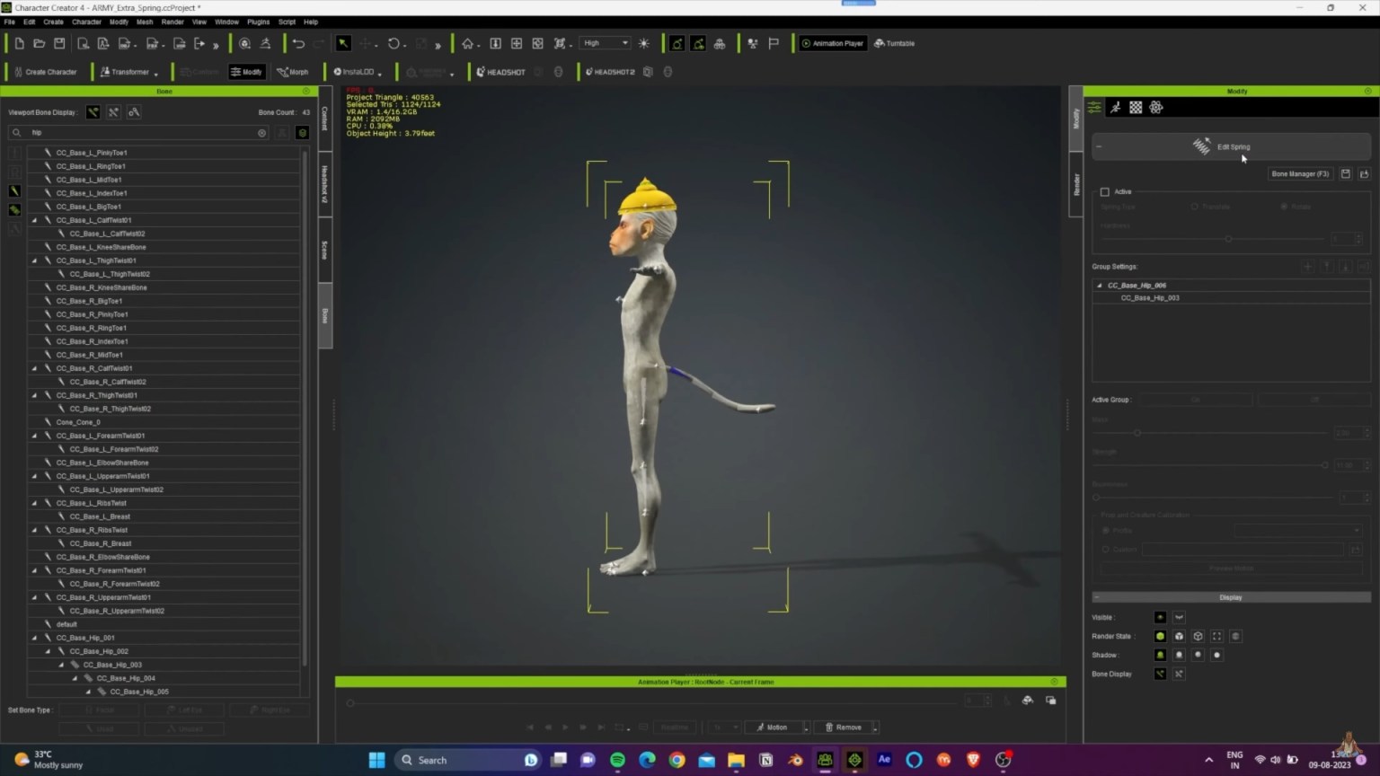Click the Home view icon
The height and width of the screenshot is (776, 1380).
(467, 43)
